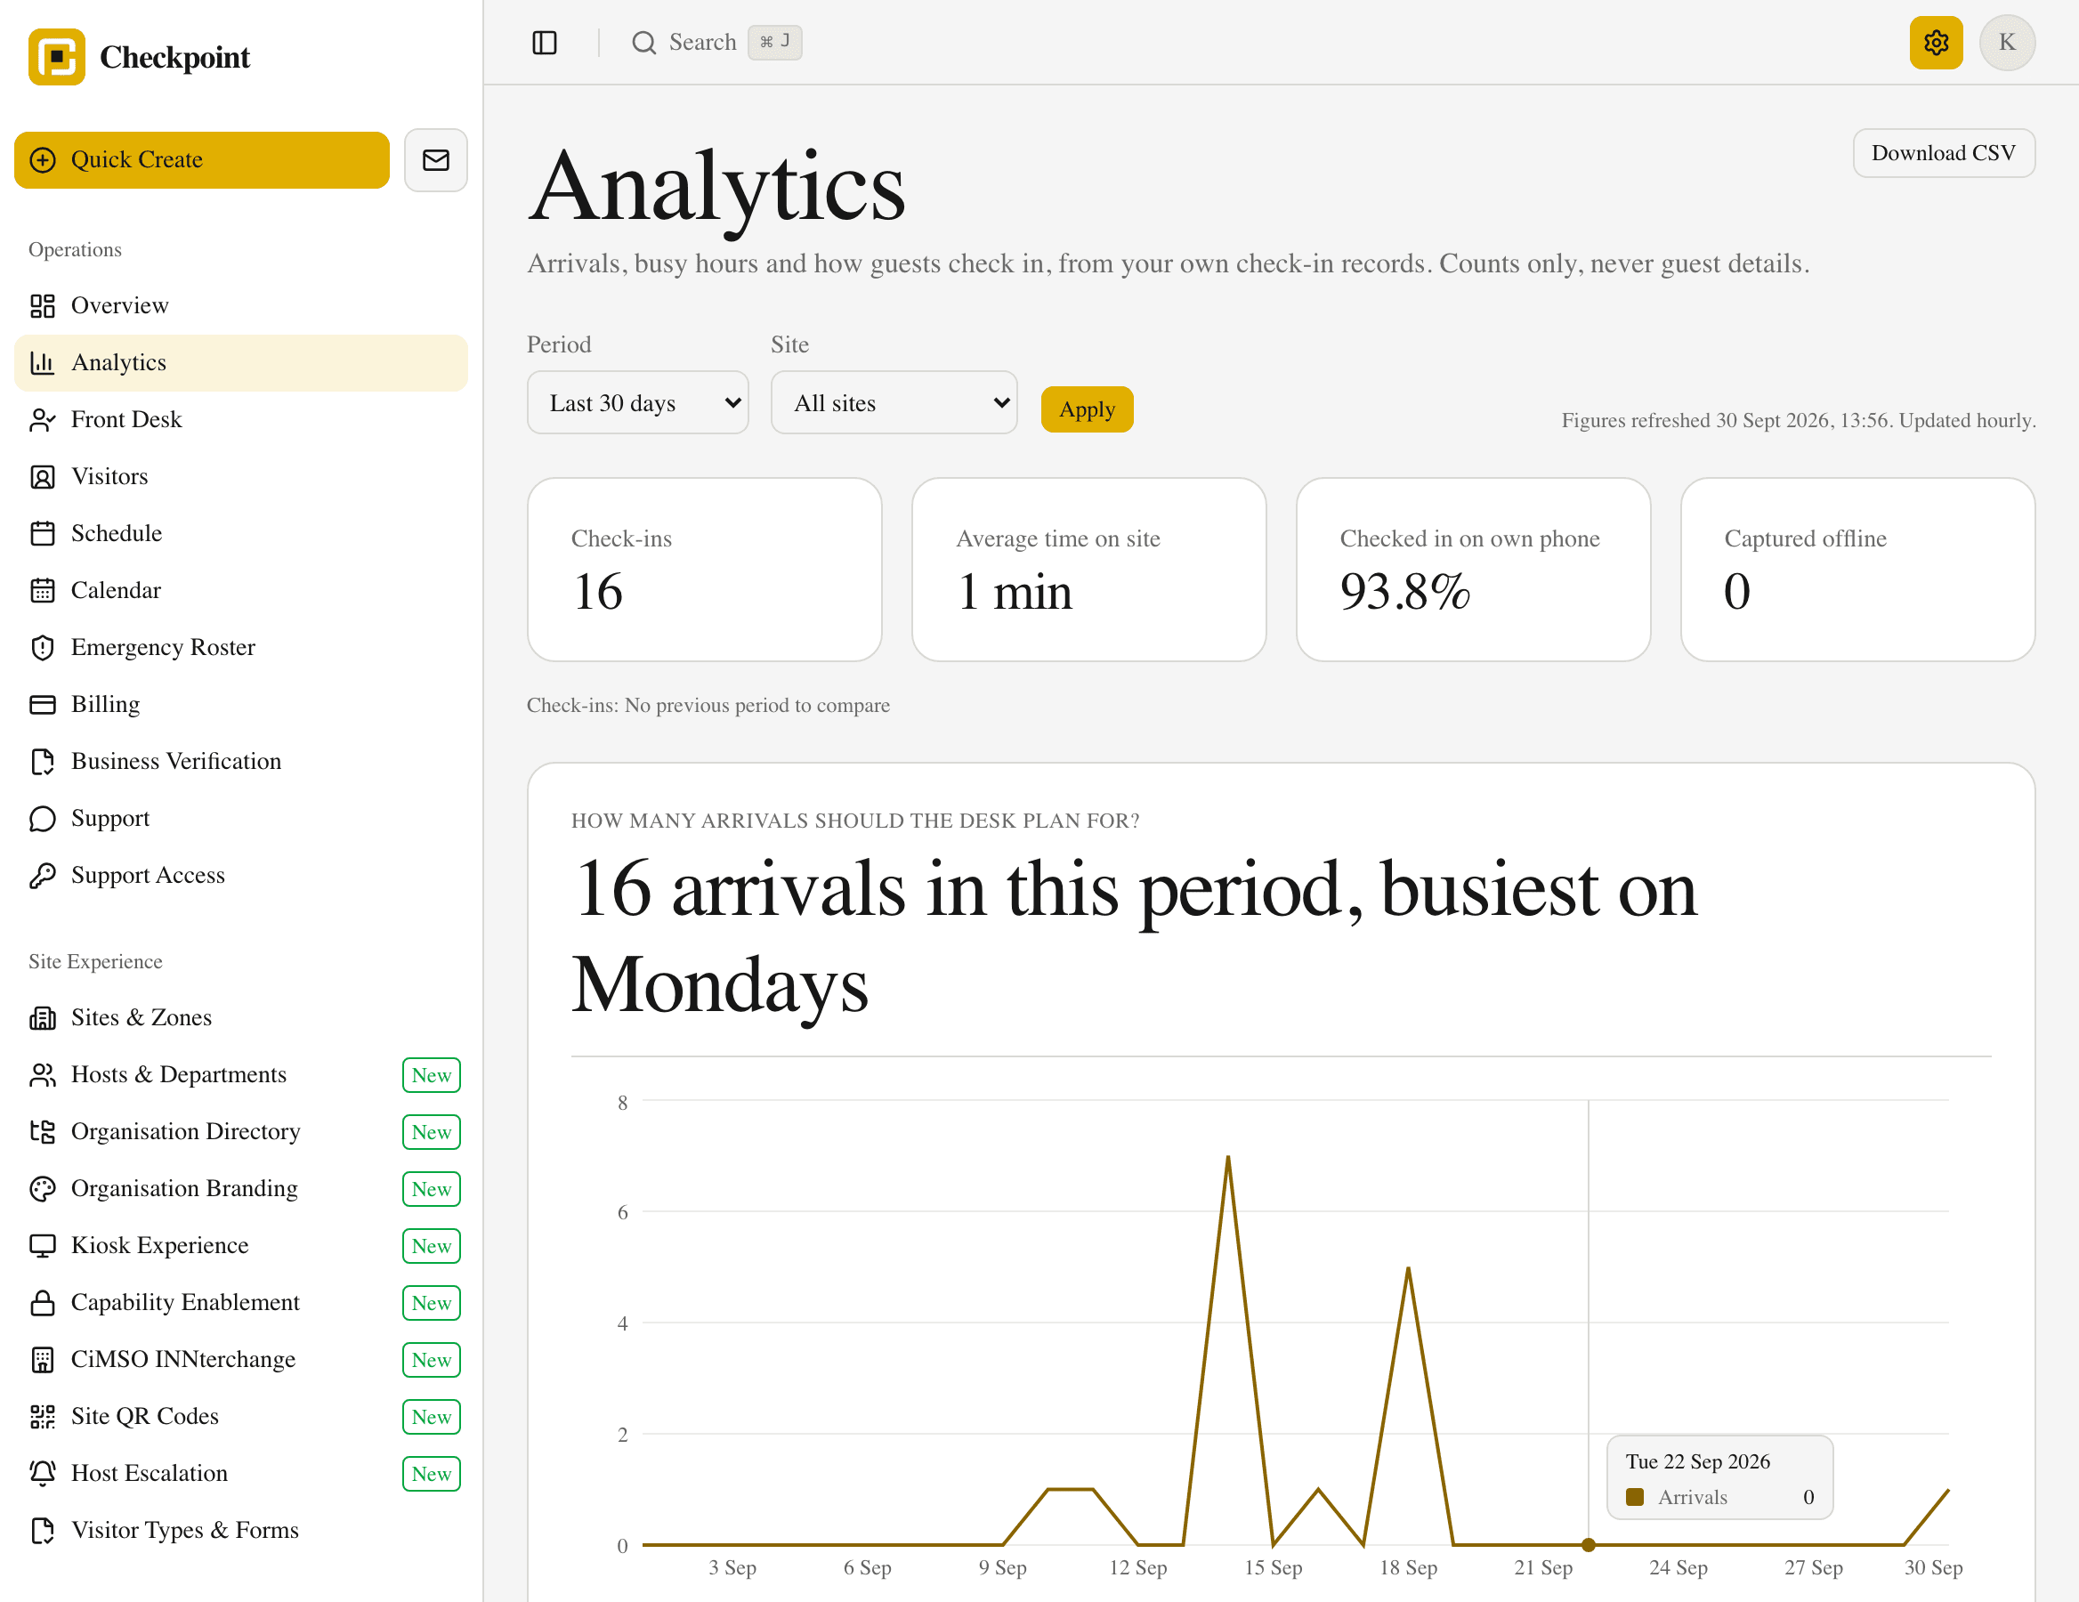Viewport: 2079px width, 1602px height.
Task: Open Sites & Zones page
Action: pos(241,1017)
